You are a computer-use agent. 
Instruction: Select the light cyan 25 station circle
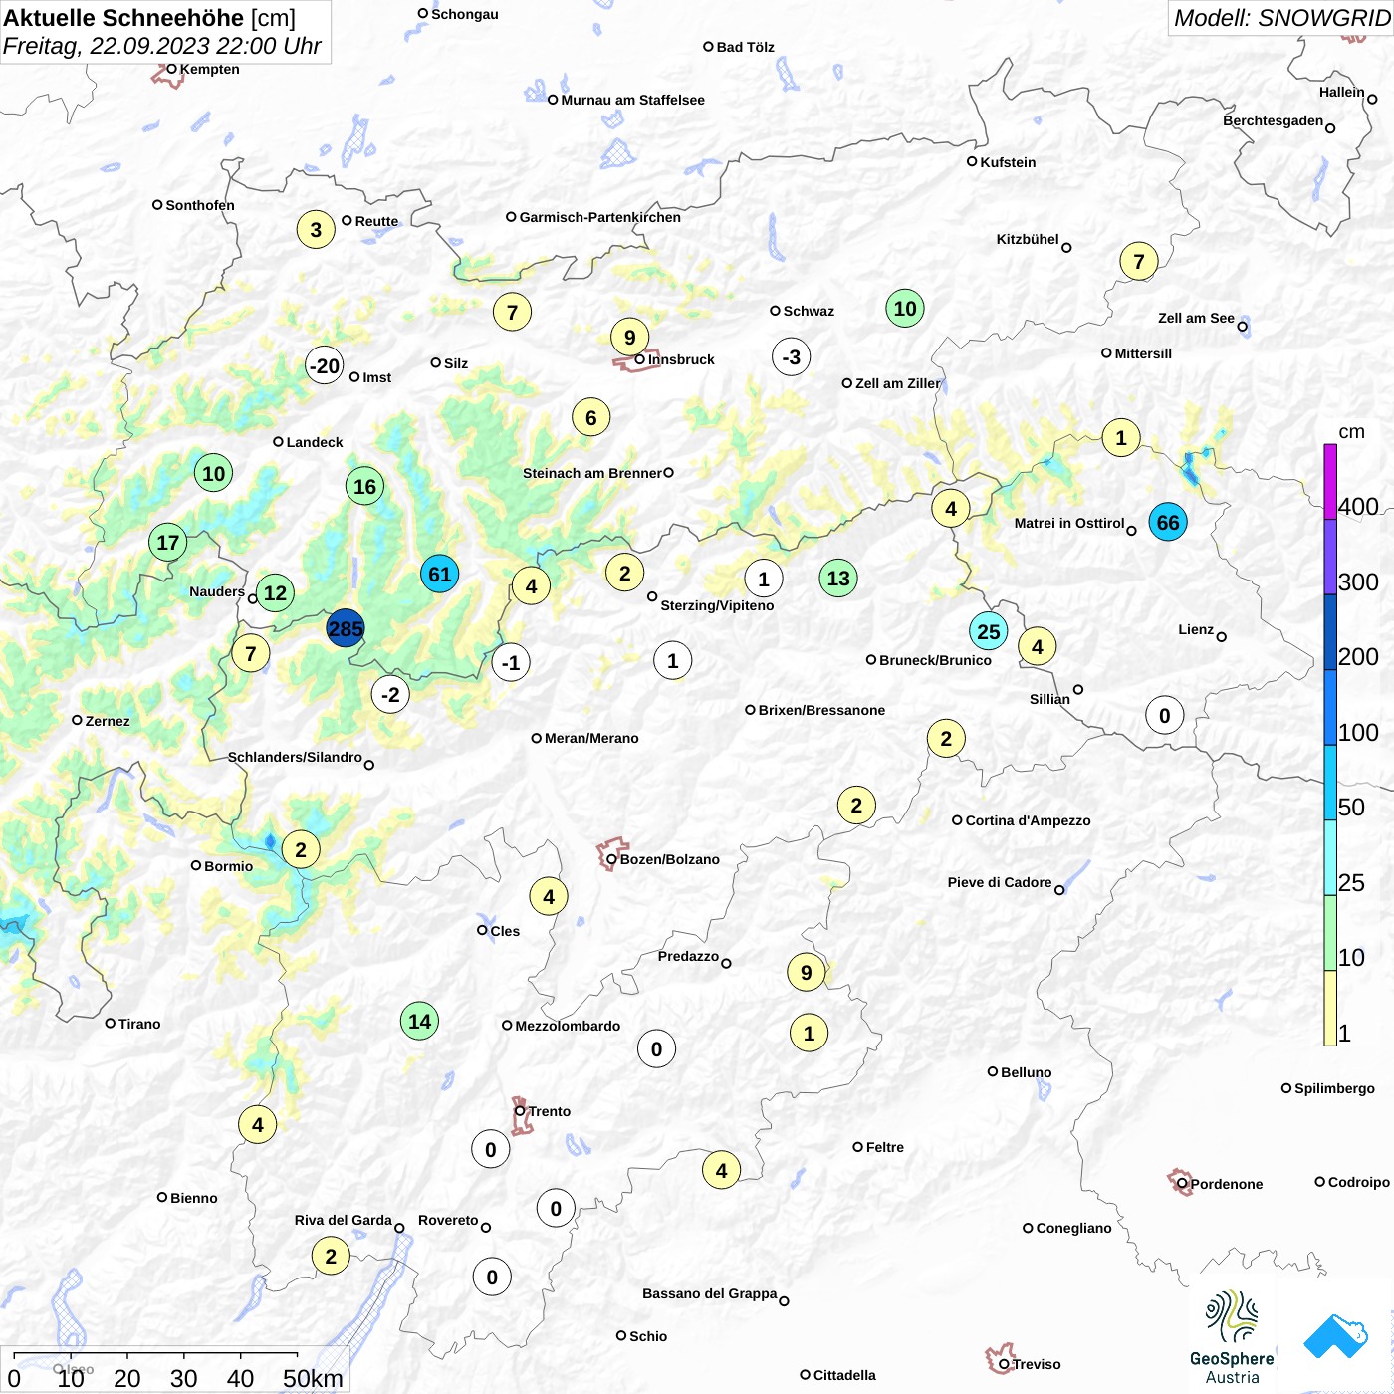coord(989,632)
